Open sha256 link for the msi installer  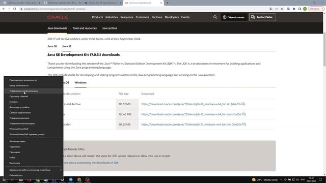click(x=239, y=125)
